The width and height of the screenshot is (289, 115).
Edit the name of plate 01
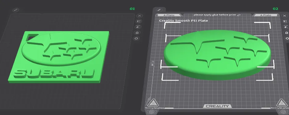click(x=16, y=10)
